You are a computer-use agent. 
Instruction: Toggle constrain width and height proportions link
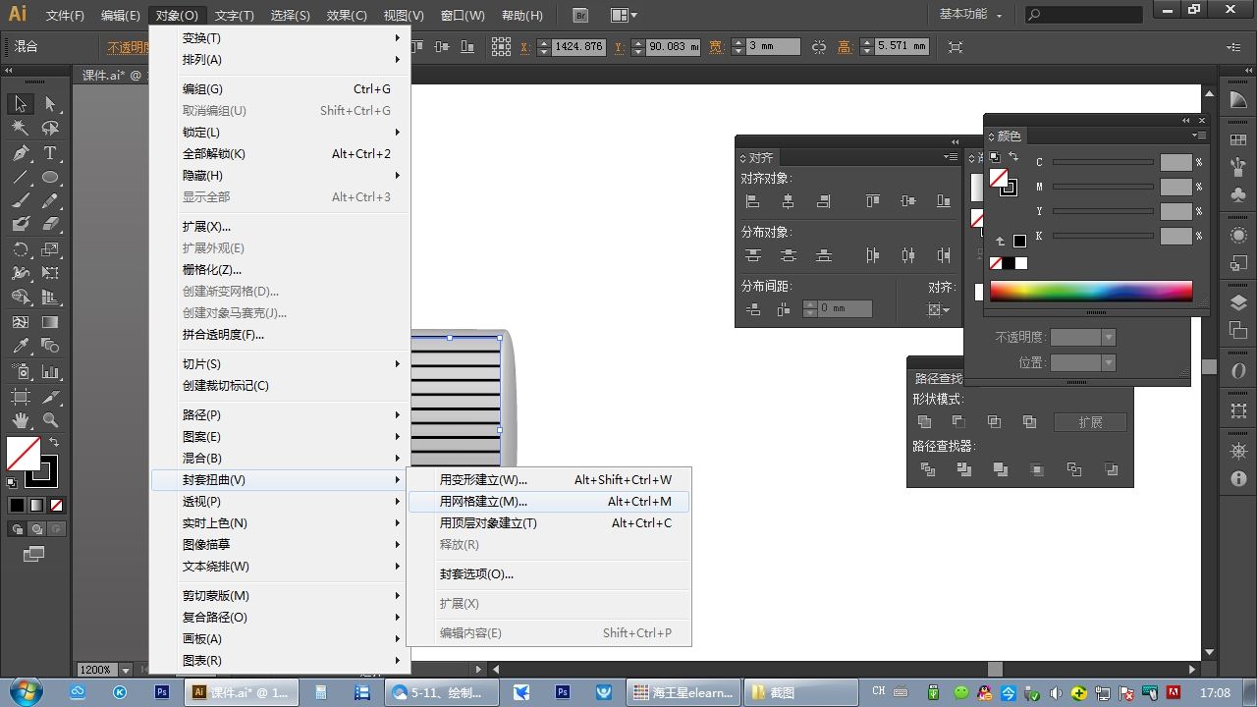pyautogui.click(x=820, y=47)
